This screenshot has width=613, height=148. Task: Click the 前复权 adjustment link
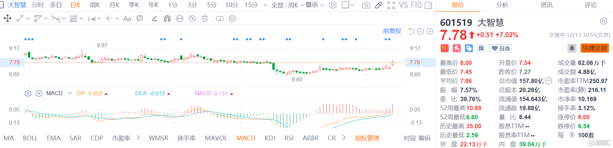tap(392, 31)
